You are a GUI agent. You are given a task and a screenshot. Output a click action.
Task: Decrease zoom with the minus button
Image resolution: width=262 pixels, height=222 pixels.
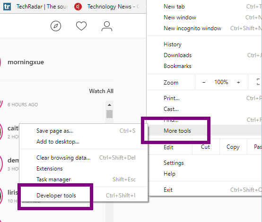point(204,82)
